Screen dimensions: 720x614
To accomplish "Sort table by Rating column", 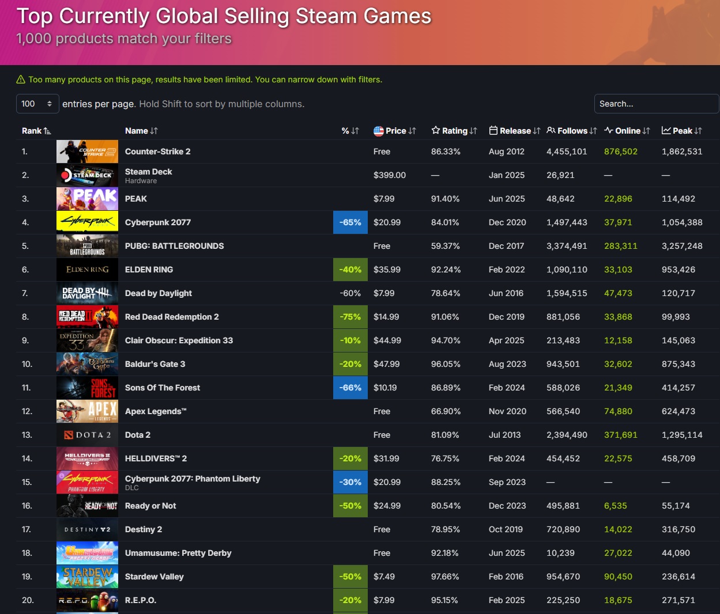I will tap(454, 131).
